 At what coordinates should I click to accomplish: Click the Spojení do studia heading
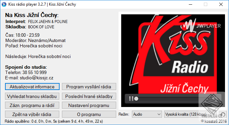point(26,67)
